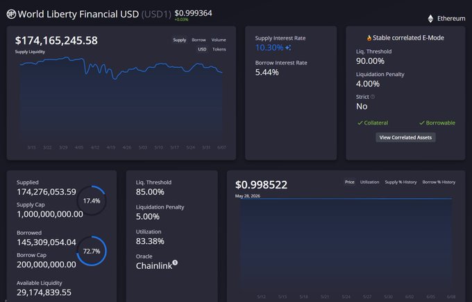The width and height of the screenshot is (472, 302).
Task: Click the supply liquidity line chart
Action: [x=121, y=99]
